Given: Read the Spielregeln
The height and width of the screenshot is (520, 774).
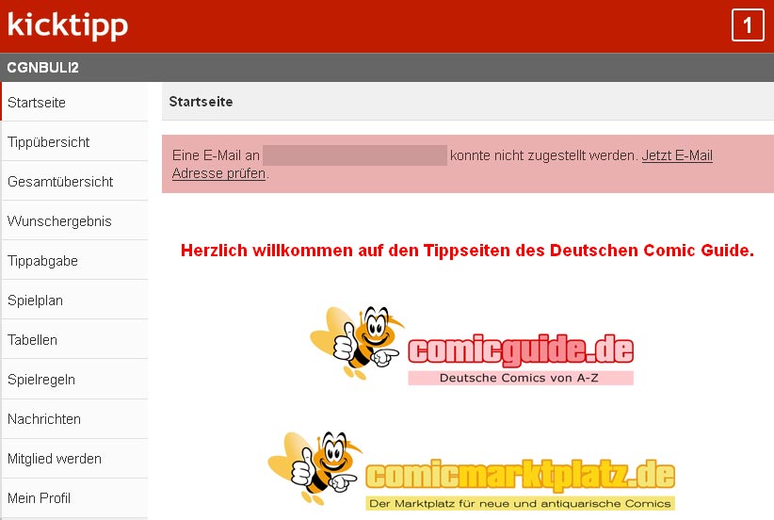Looking at the screenshot, I should (74, 380).
